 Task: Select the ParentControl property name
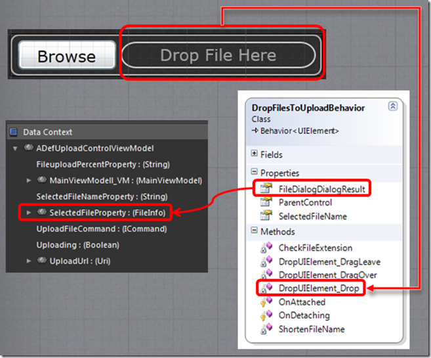pyautogui.click(x=306, y=202)
